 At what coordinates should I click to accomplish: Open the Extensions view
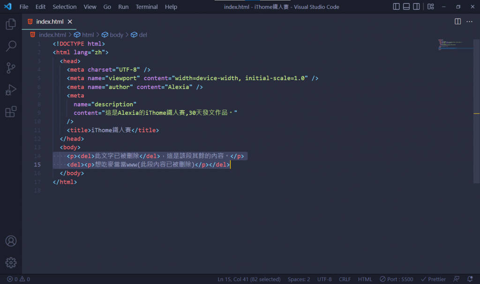pyautogui.click(x=11, y=112)
